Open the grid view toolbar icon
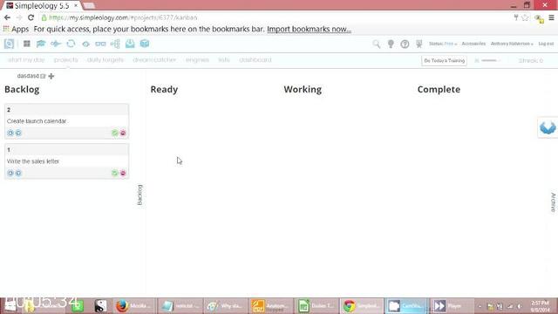The height and width of the screenshot is (314, 558). tap(27, 44)
